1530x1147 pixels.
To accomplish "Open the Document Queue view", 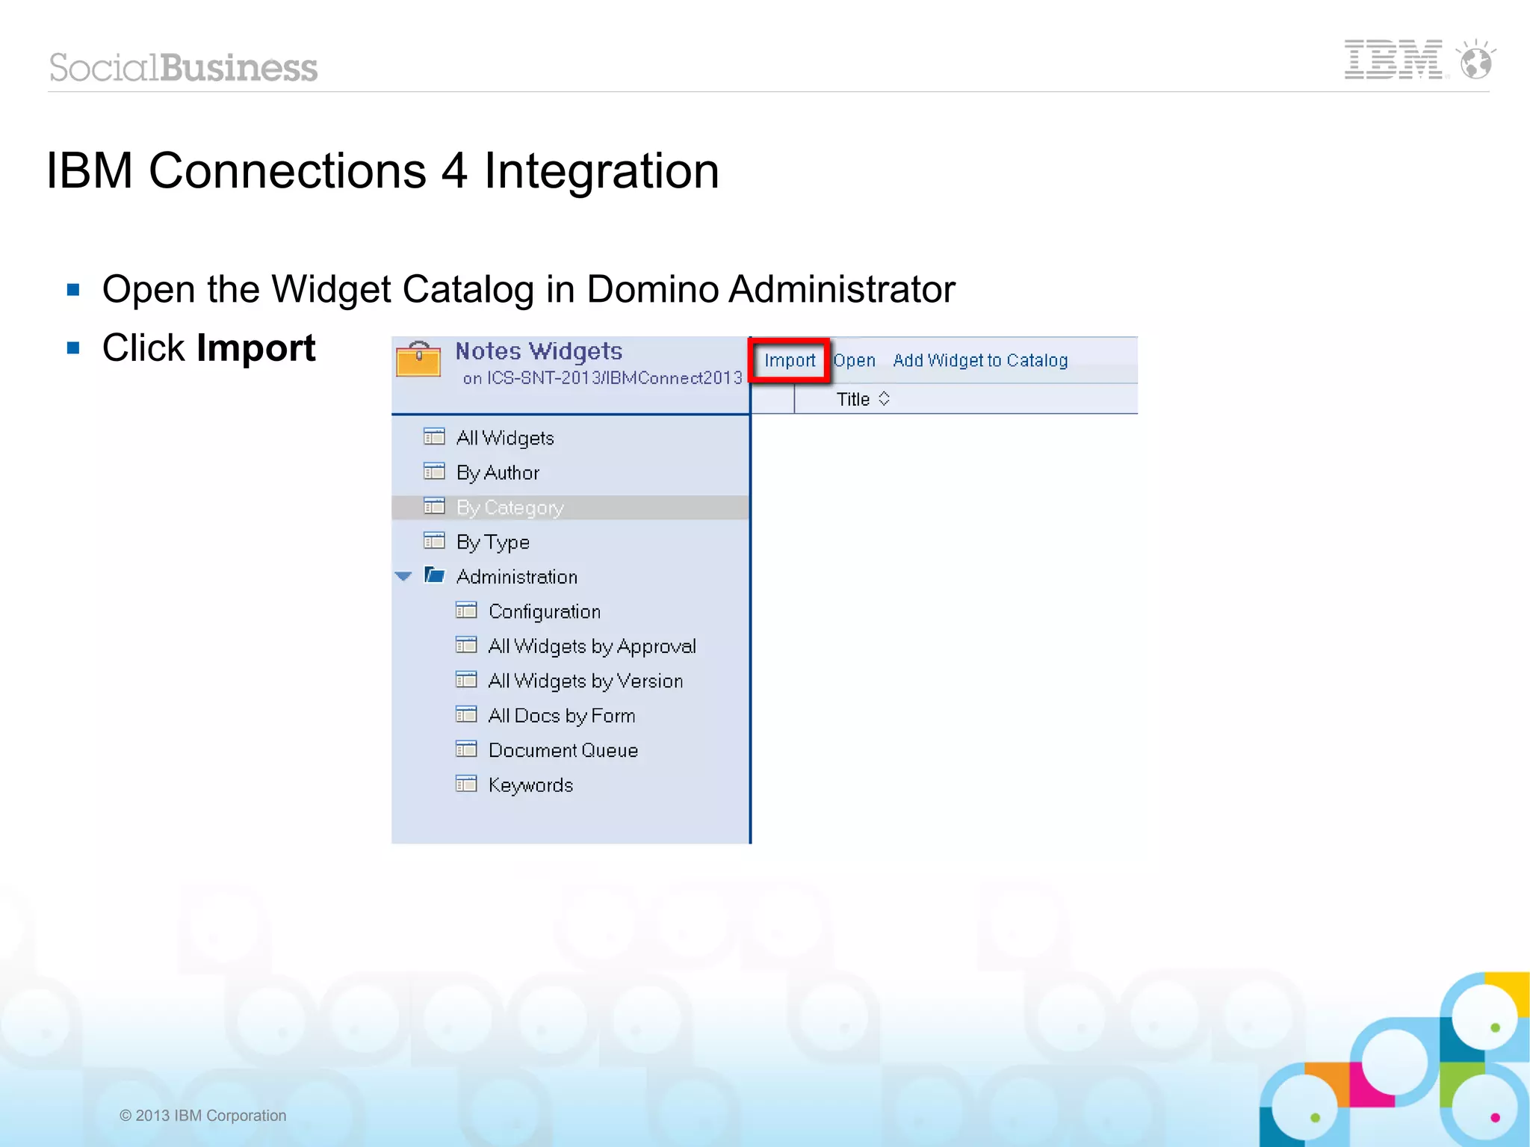I will pyautogui.click(x=563, y=750).
